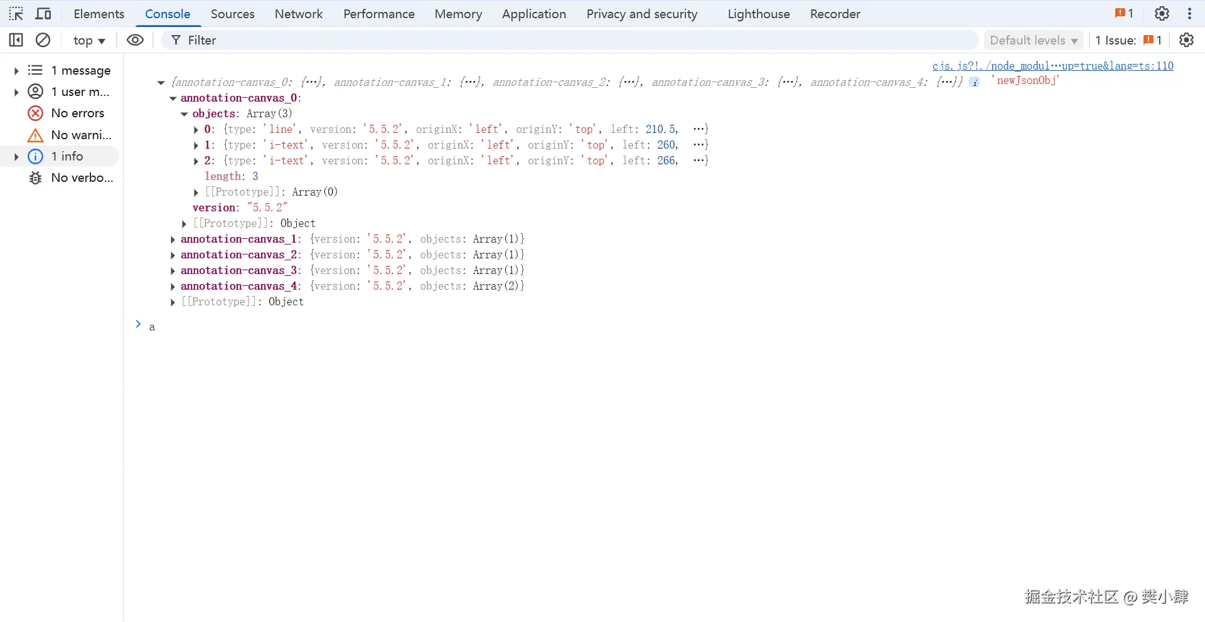Expand the 1 info sidebar group
Viewport: 1205px width, 622px height.
tap(17, 156)
